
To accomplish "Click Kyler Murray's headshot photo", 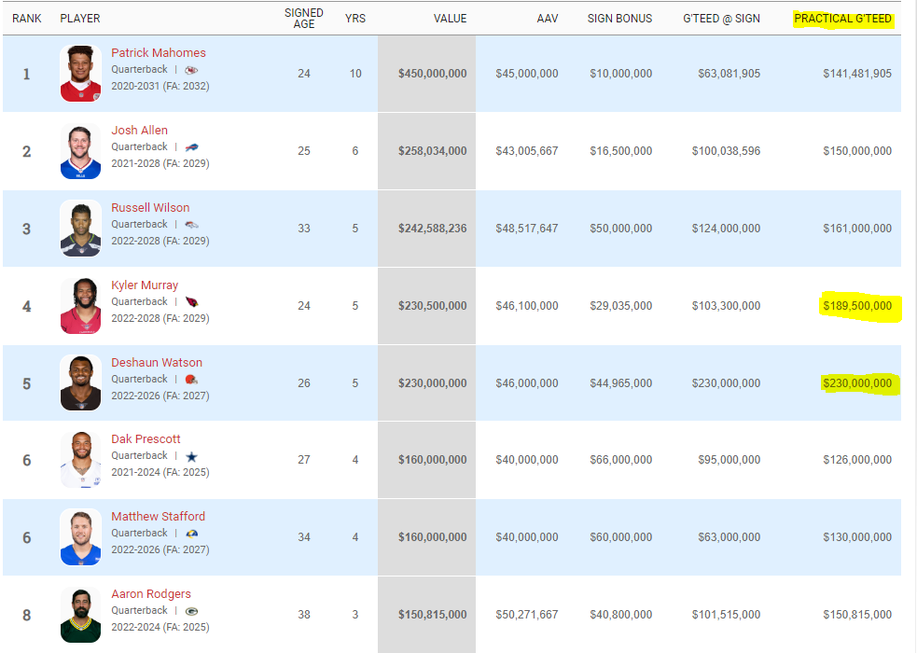I will coord(81,306).
